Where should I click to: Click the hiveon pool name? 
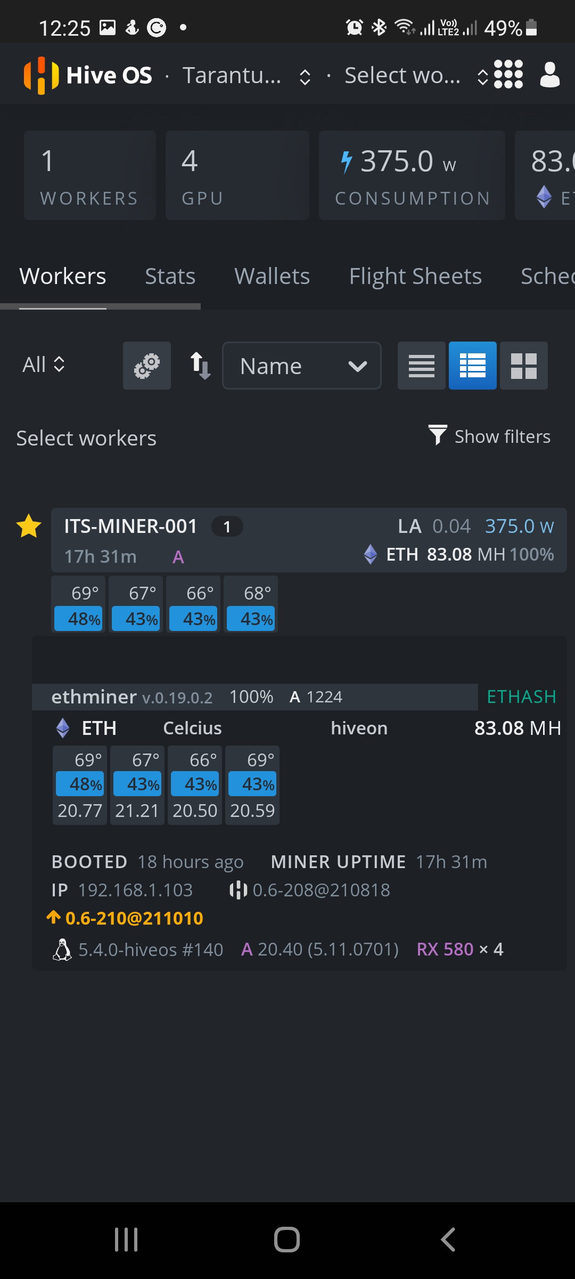(359, 728)
